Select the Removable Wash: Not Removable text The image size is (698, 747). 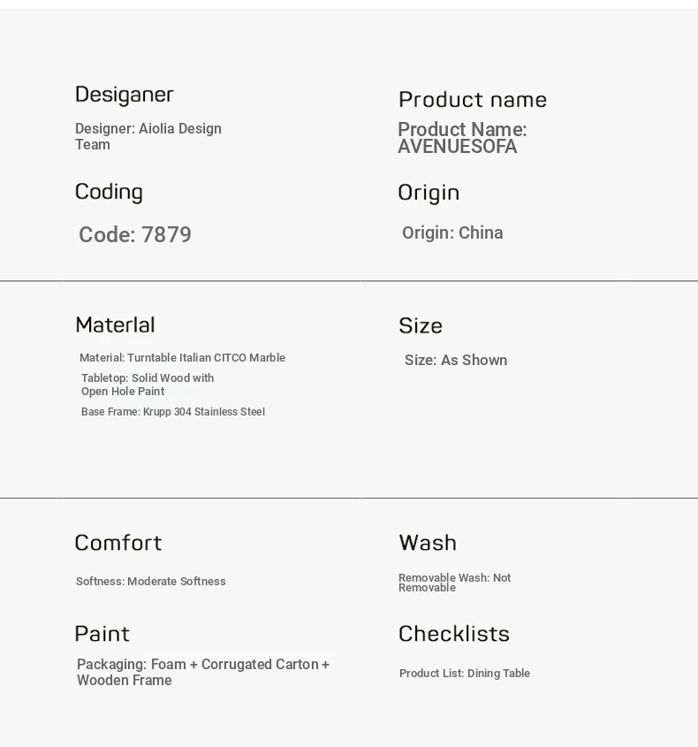pos(454,583)
